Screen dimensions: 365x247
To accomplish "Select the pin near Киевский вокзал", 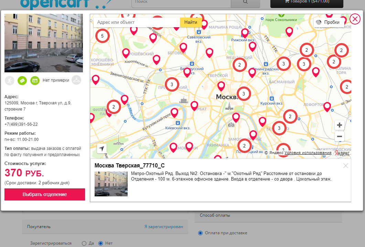I will (x=174, y=112).
